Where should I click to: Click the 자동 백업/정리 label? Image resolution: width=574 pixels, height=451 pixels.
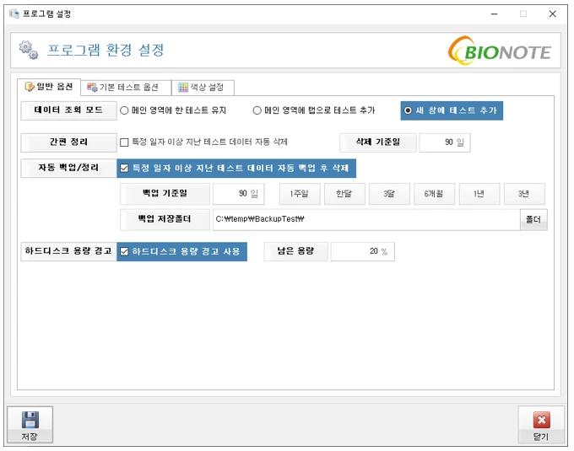(68, 168)
